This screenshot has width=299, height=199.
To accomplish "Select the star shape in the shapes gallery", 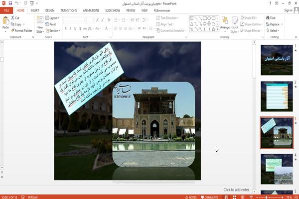I will [x=213, y=29].
